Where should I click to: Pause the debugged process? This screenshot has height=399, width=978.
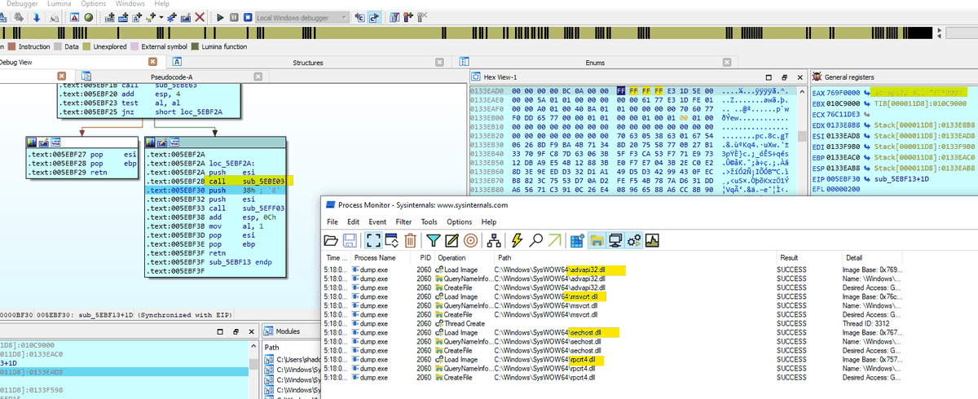235,16
